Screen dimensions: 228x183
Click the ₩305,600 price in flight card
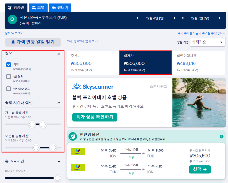coord(200,156)
